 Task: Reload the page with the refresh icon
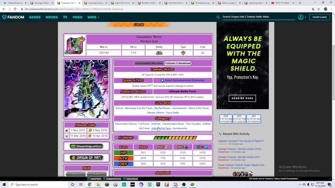(x=15, y=9)
